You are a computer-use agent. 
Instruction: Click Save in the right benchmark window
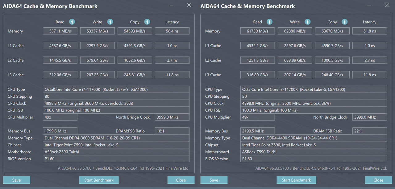(x=214, y=180)
